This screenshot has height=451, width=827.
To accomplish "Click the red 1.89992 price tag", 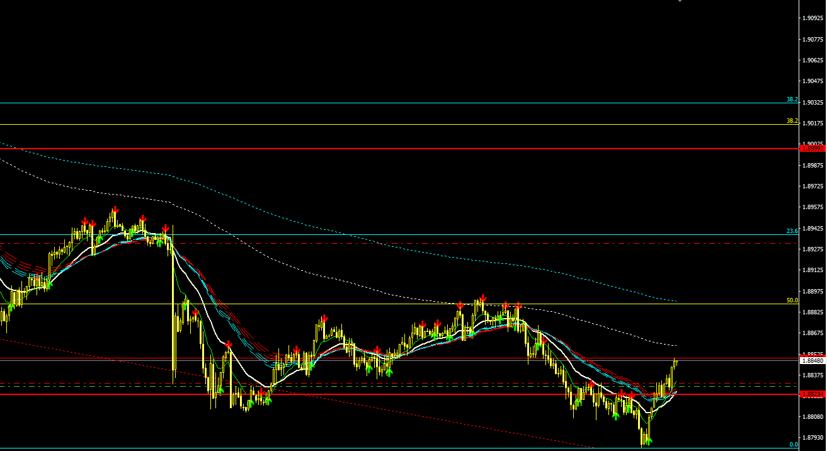I will coord(813,149).
